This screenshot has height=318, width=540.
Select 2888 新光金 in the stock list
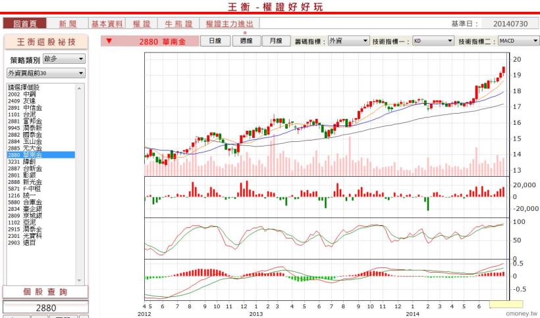(x=41, y=182)
